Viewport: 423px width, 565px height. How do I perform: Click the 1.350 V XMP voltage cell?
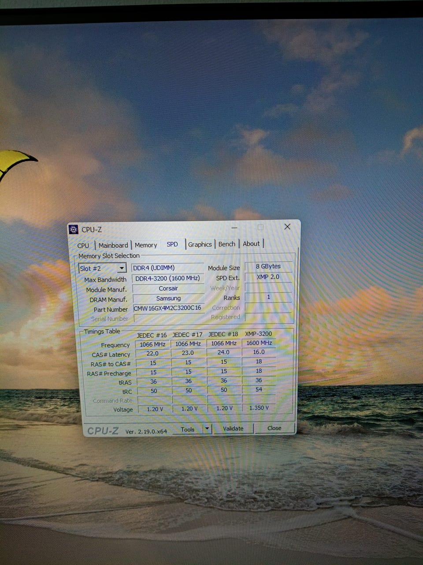pyautogui.click(x=259, y=408)
